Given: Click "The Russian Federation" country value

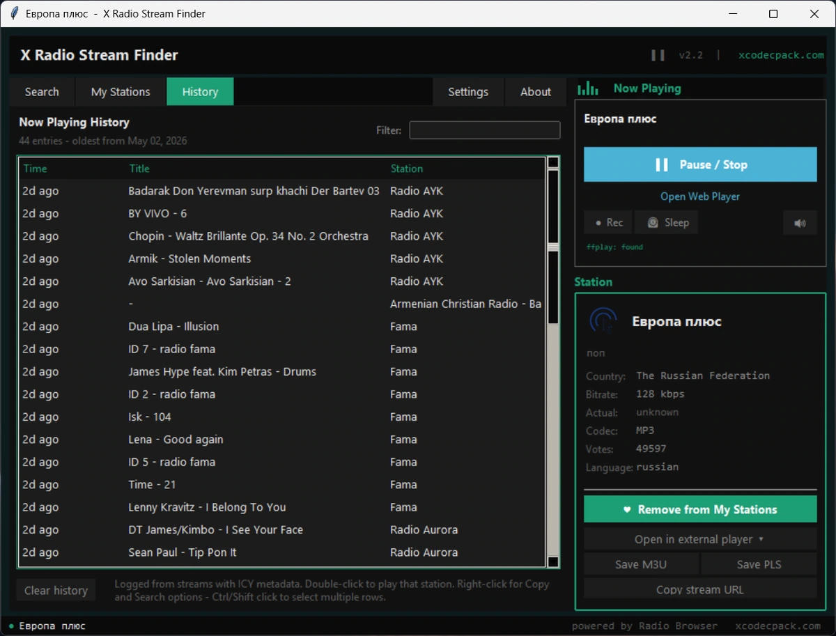Looking at the screenshot, I should (703, 375).
